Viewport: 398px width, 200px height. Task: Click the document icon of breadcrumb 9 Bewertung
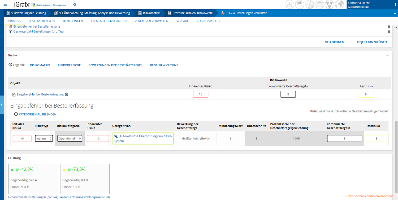click(8, 13)
